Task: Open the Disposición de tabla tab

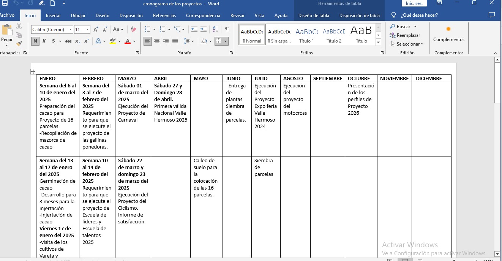Action: click(359, 16)
